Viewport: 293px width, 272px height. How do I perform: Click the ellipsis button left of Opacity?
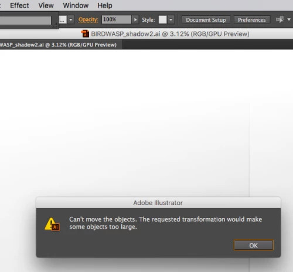(63, 20)
